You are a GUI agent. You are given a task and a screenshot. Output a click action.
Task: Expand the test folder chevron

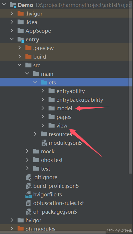pos(27,169)
